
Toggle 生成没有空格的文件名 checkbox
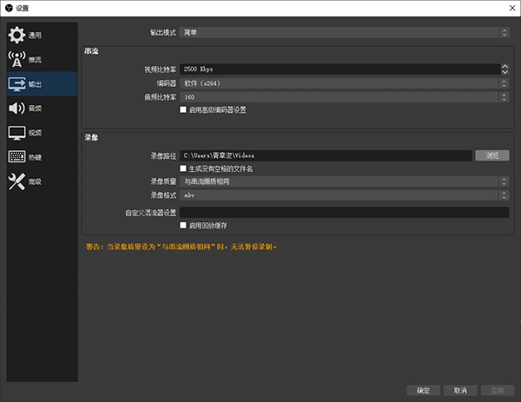pyautogui.click(x=182, y=168)
